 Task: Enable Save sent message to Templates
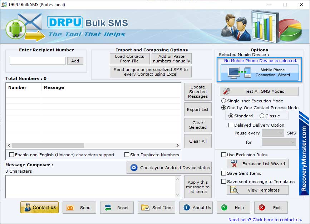223,182
